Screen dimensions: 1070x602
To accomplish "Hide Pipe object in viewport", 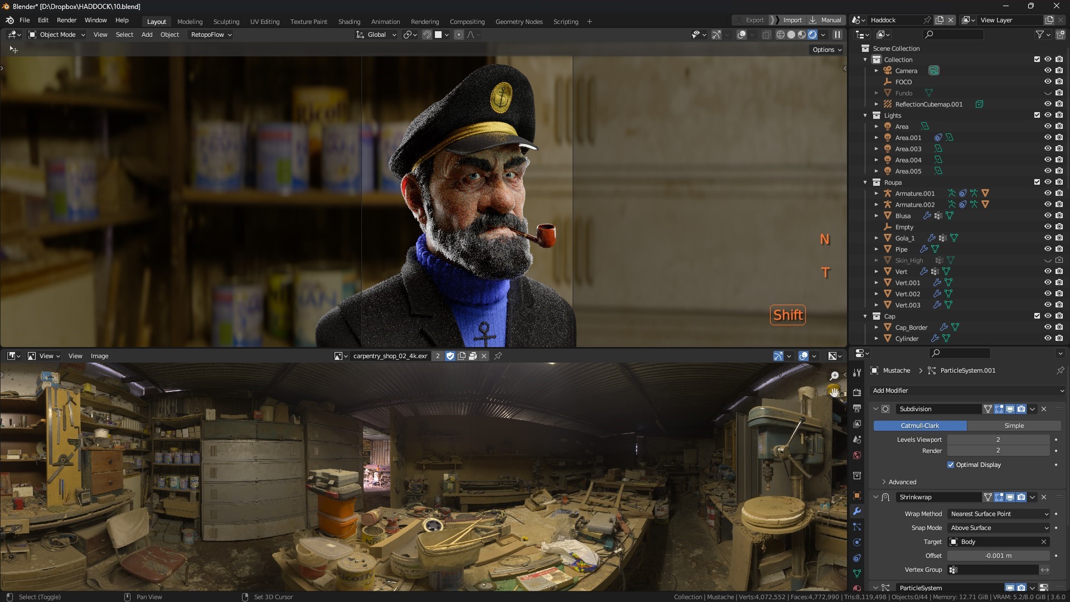I will click(1048, 249).
